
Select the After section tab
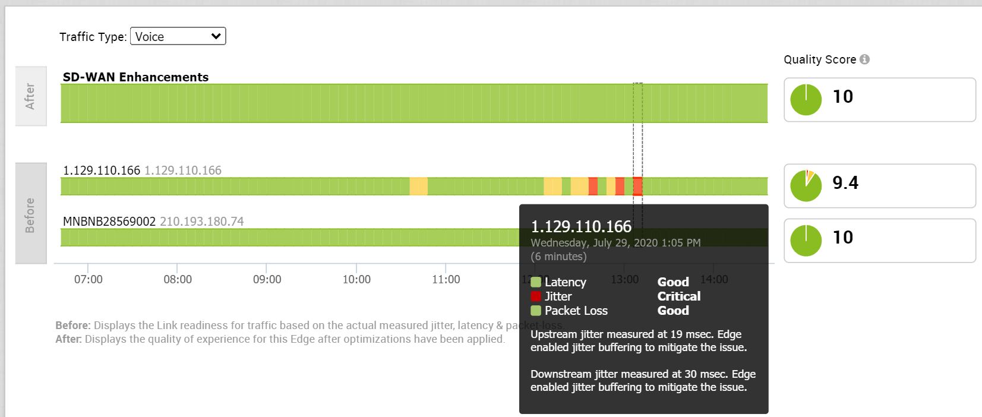point(30,96)
